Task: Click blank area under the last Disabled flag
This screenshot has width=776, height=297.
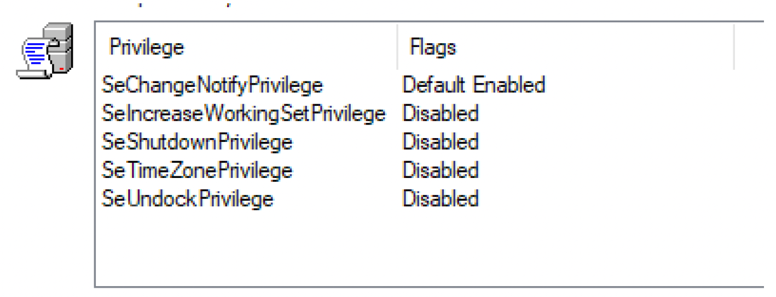Action: [441, 246]
